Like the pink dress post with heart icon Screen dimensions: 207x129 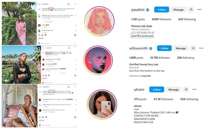(39, 35)
